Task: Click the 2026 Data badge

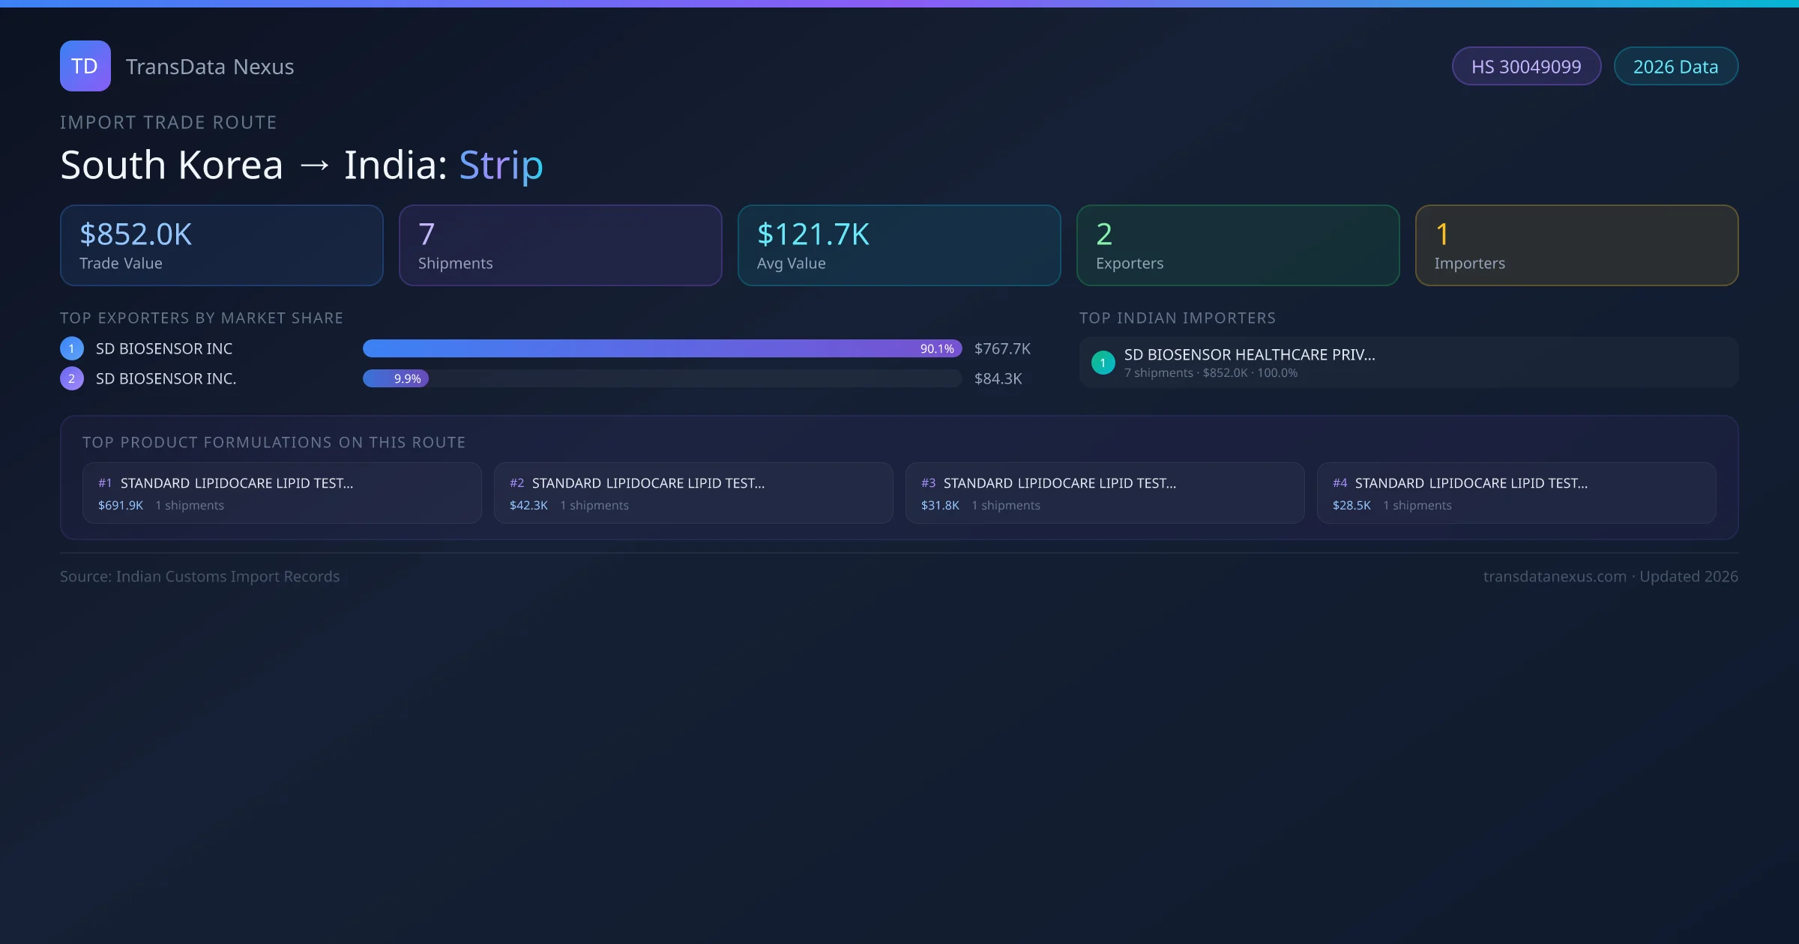Action: pos(1675,66)
